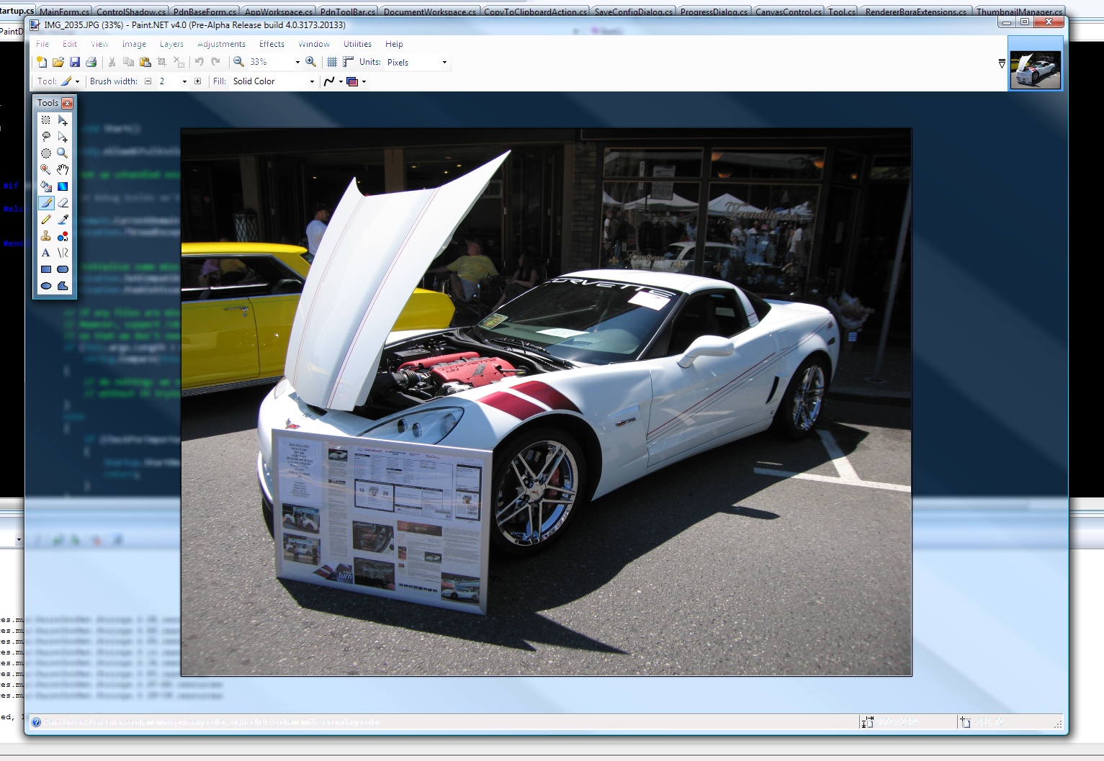Image resolution: width=1104 pixels, height=761 pixels.
Task: Select the Recolor tool
Action: pos(63,236)
